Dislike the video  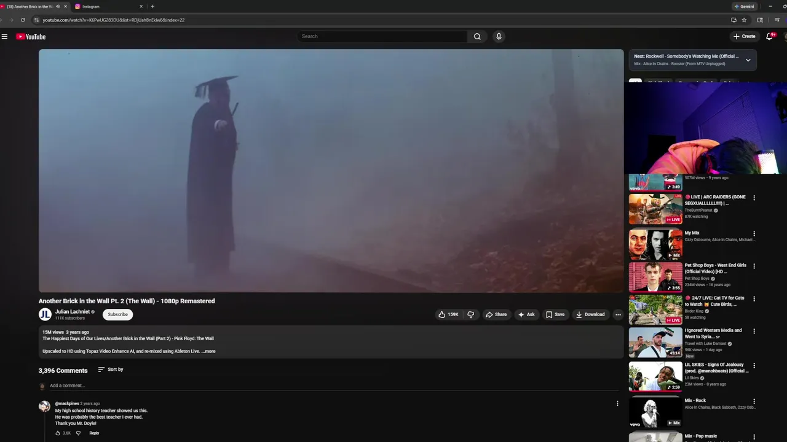(471, 314)
